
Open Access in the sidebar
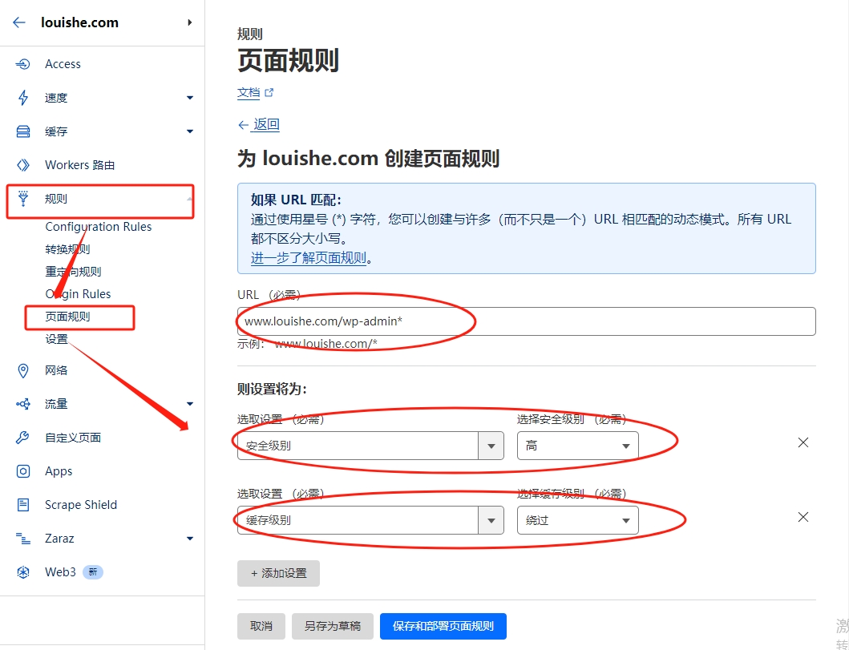pos(63,64)
